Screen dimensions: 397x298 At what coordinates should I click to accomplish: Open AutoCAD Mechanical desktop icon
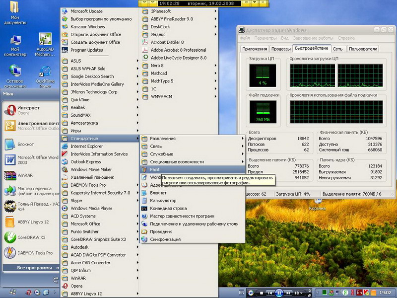45,45
